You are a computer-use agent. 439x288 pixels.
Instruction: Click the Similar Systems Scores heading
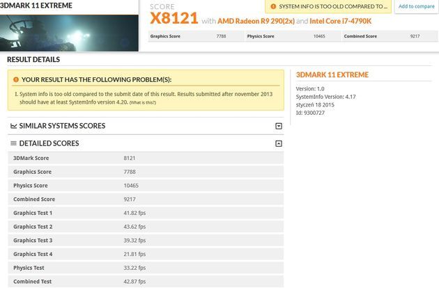62,126
